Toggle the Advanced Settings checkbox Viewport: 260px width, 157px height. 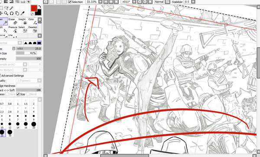coord(0,76)
